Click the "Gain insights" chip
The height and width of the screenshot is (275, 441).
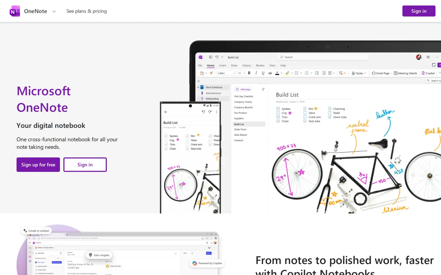click(99, 255)
